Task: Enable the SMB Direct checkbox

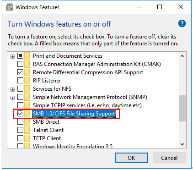Action: tap(20, 122)
